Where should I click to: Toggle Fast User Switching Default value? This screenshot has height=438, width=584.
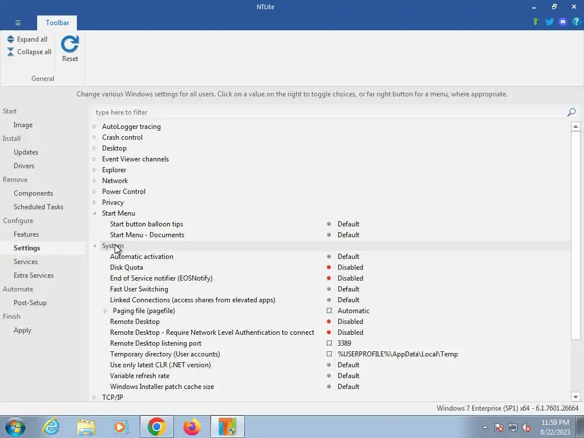click(x=348, y=289)
